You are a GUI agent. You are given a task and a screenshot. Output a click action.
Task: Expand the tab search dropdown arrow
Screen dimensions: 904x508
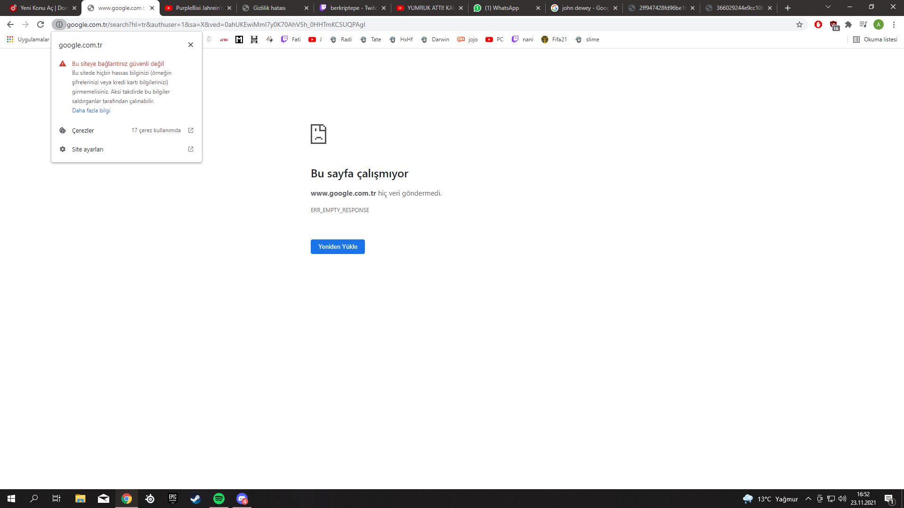pos(828,7)
